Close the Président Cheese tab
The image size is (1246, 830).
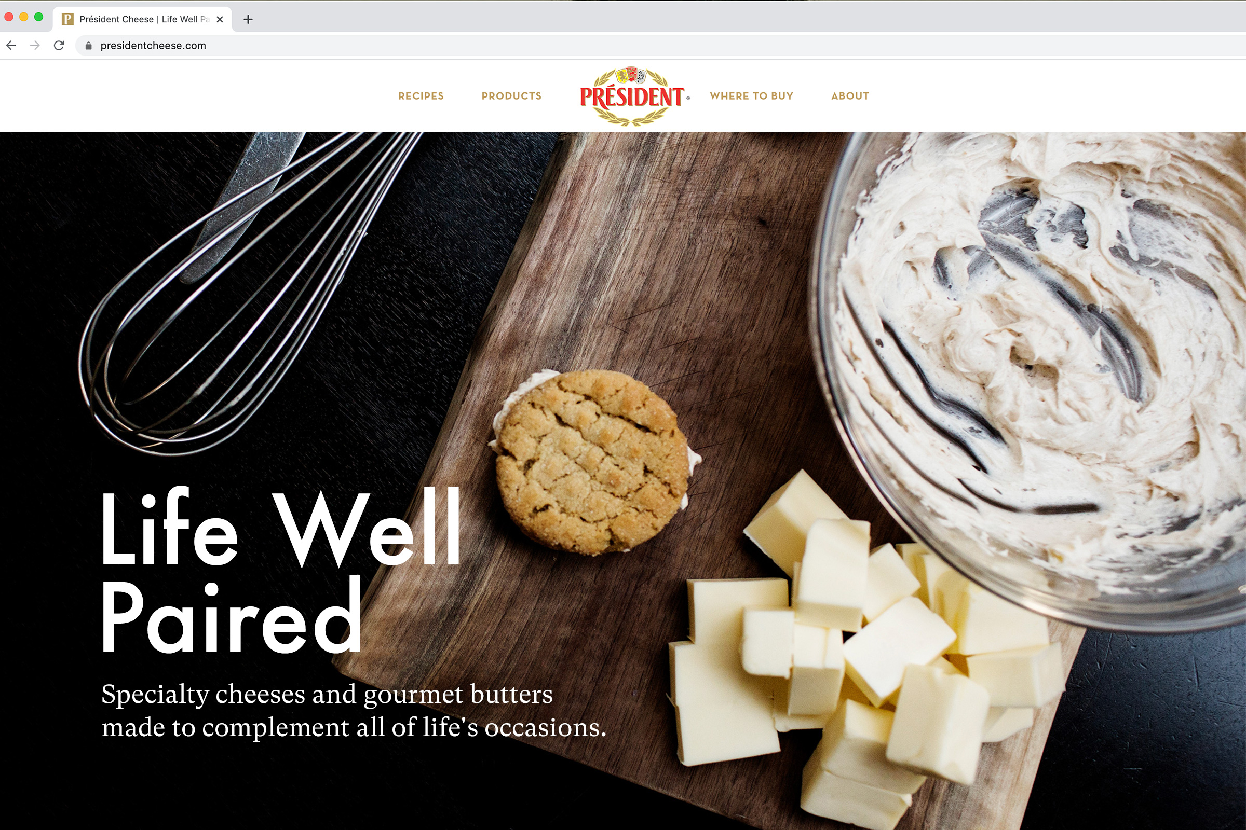(x=220, y=20)
